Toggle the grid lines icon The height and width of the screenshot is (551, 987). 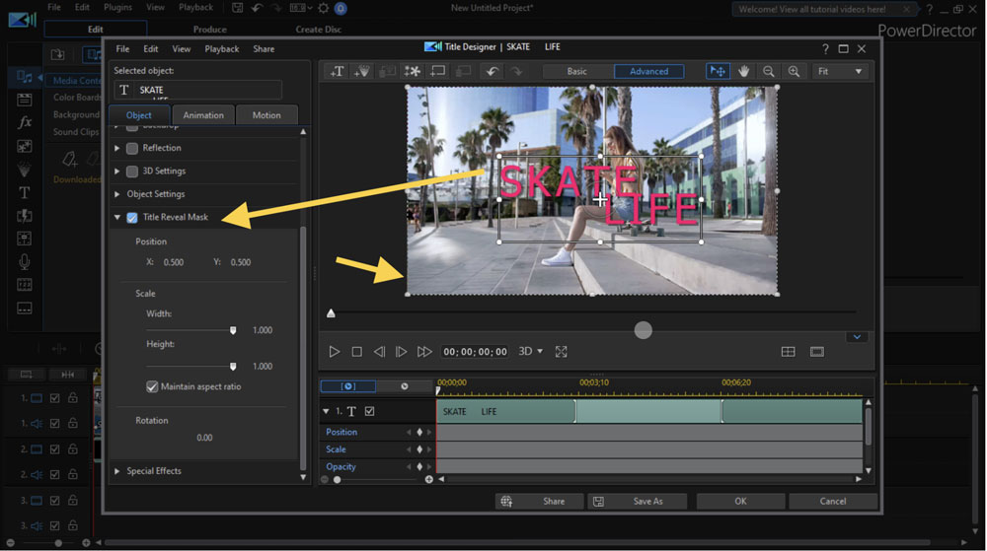(x=788, y=352)
